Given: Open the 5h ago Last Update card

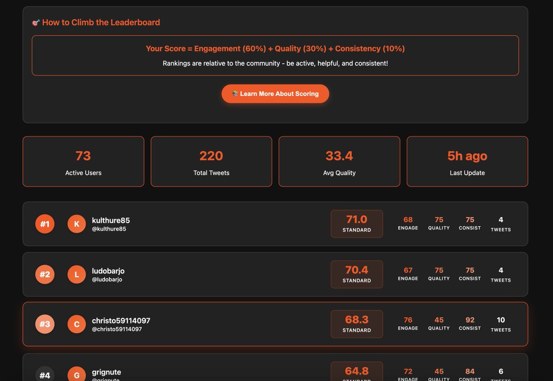Looking at the screenshot, I should (x=467, y=161).
